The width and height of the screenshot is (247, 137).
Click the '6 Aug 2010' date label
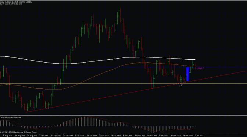pos(7,136)
